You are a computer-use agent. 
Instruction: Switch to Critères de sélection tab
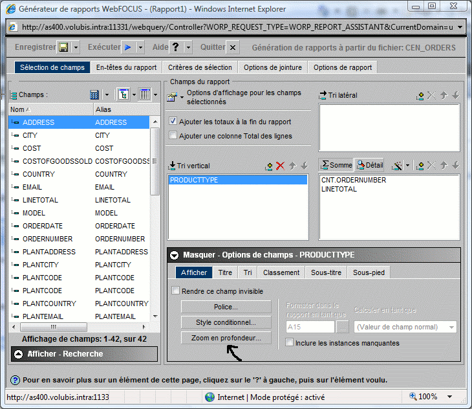click(200, 67)
